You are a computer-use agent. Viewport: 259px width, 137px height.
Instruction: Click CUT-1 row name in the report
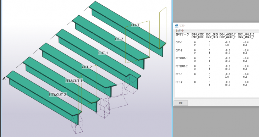coord(179,43)
